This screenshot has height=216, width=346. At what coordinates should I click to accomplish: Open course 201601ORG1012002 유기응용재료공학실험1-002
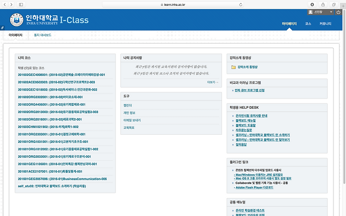pyautogui.click(x=58, y=149)
